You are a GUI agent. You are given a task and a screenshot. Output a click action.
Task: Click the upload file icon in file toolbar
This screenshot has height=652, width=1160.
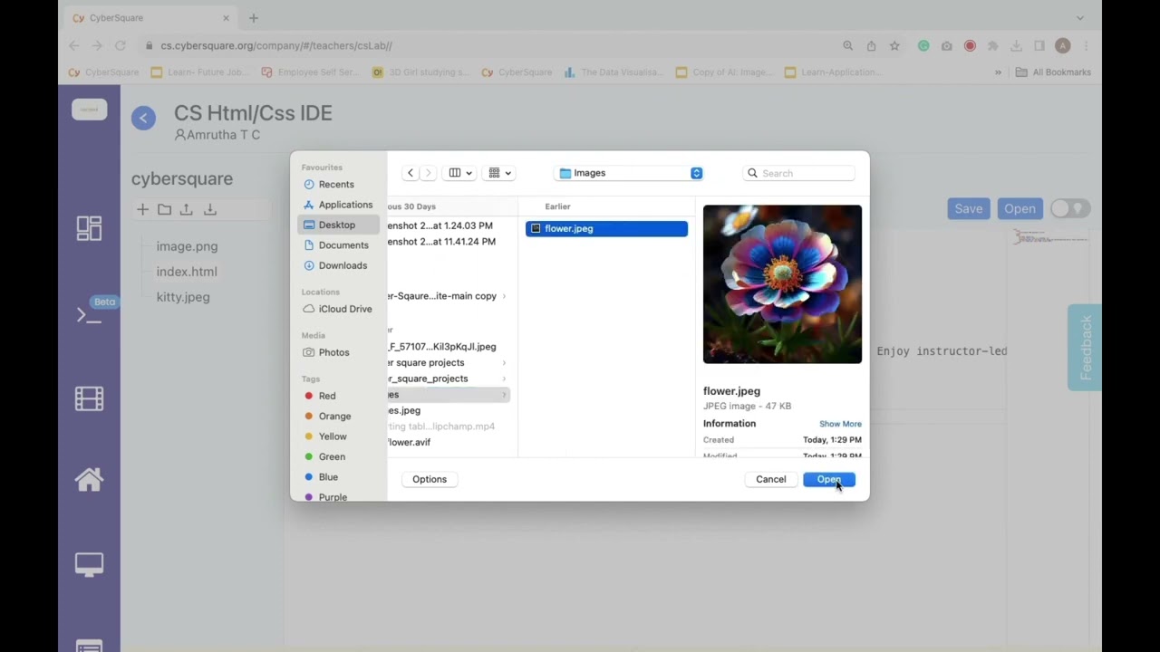pyautogui.click(x=187, y=209)
